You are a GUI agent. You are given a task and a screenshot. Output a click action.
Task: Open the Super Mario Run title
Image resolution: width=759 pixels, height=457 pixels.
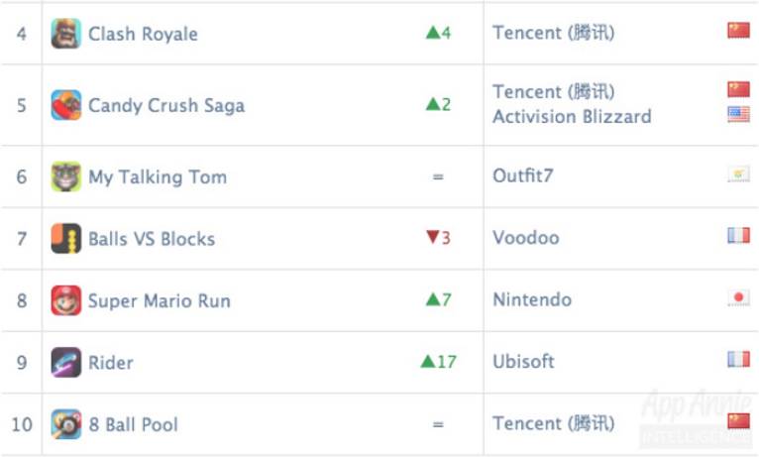pyautogui.click(x=159, y=300)
